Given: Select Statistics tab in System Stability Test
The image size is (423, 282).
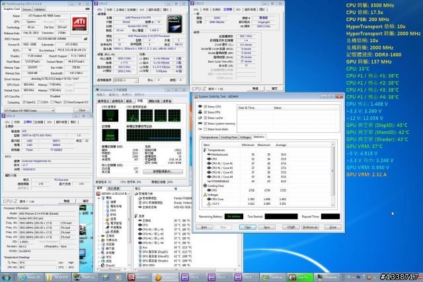Looking at the screenshot, I should (258, 137).
